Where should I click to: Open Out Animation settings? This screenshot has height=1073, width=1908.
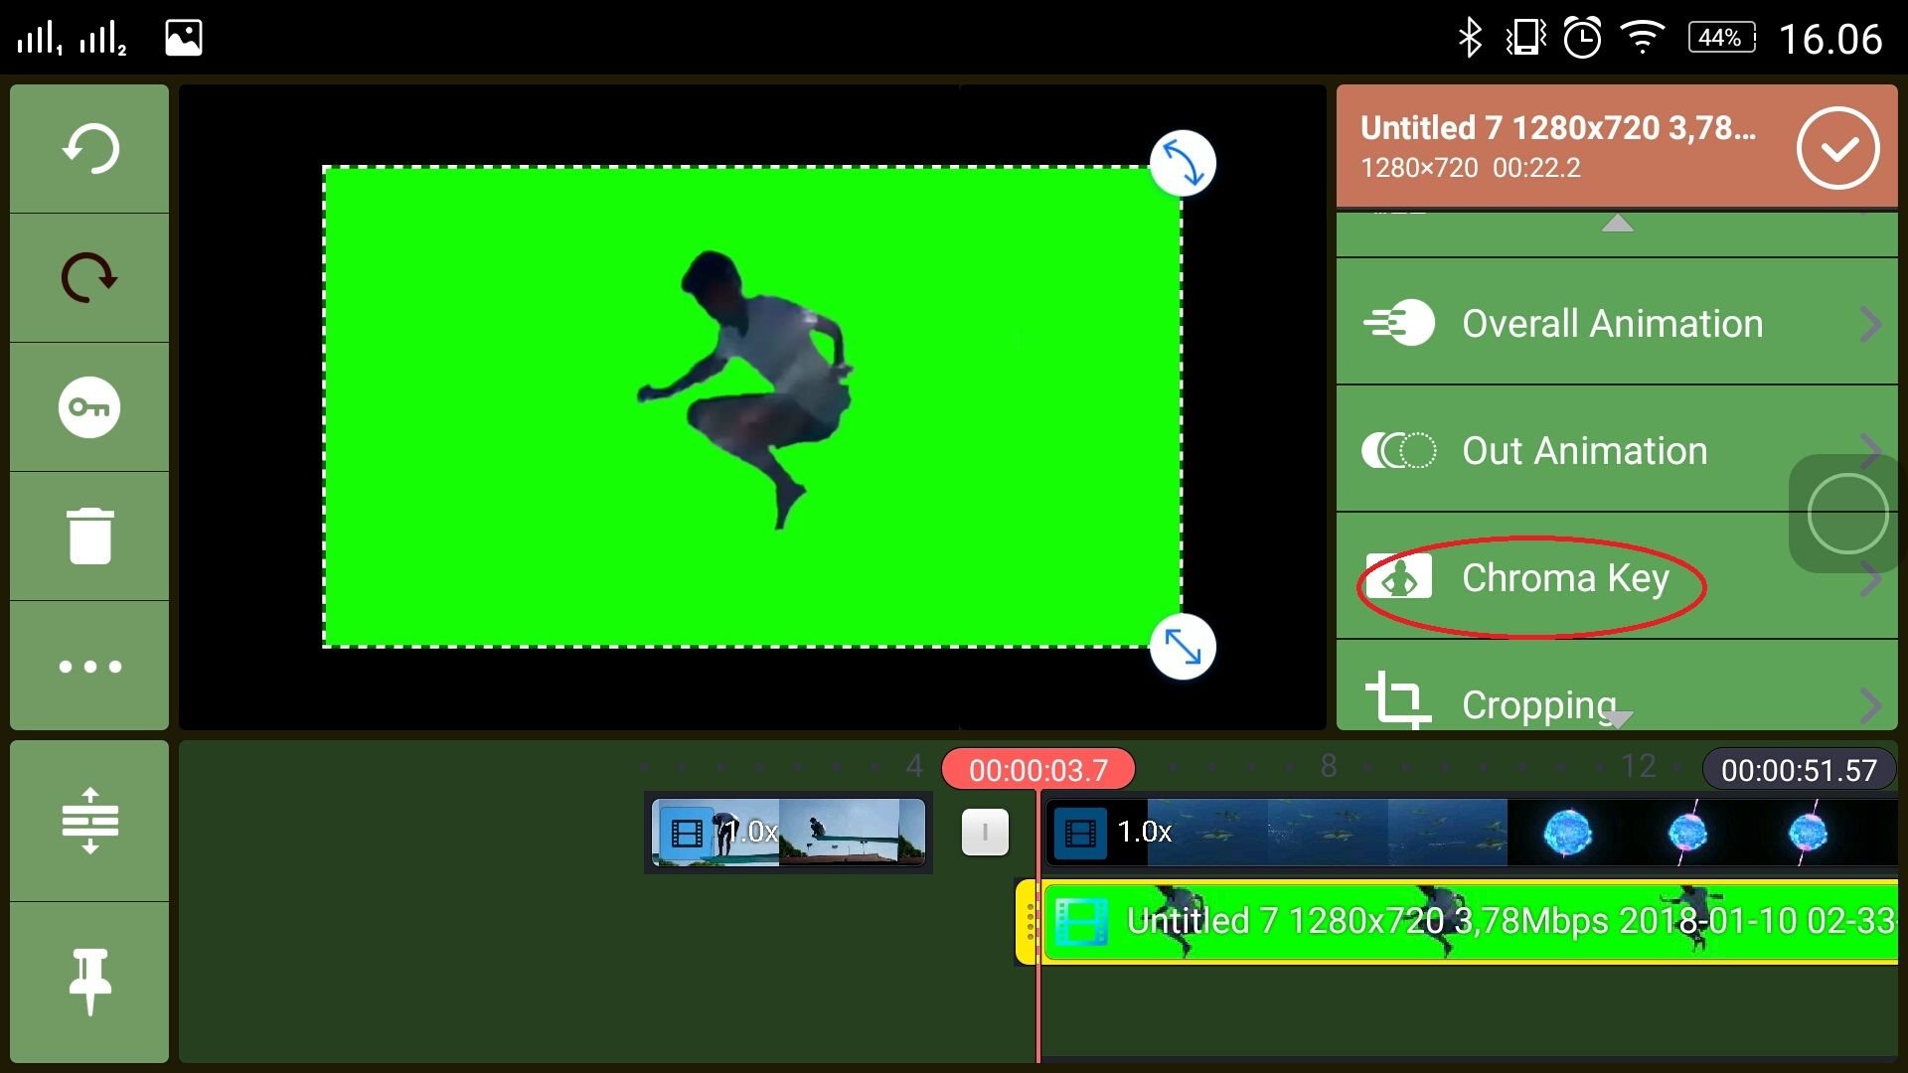[x=1617, y=450]
